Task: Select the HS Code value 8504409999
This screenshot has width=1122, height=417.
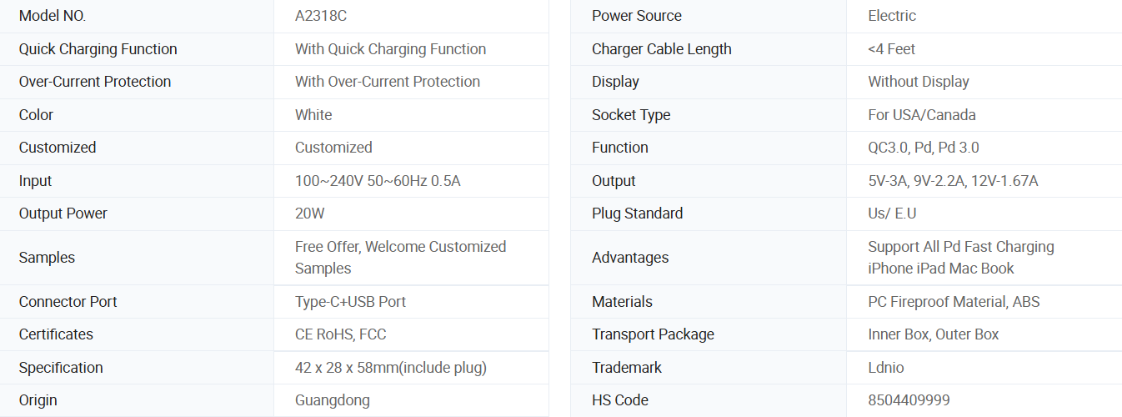Action: tap(909, 400)
